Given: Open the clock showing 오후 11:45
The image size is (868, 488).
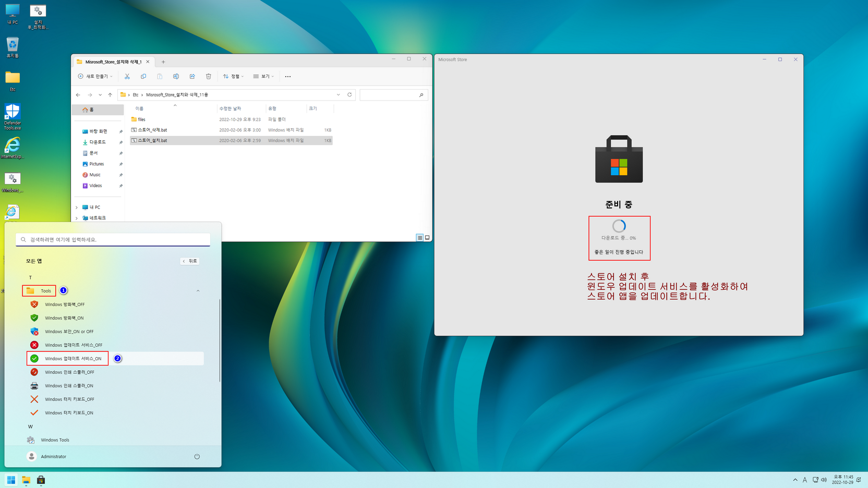Looking at the screenshot, I should [x=842, y=480].
